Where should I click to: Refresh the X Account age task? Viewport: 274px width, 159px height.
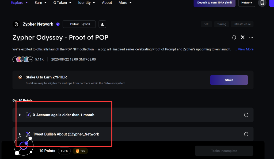246,115
